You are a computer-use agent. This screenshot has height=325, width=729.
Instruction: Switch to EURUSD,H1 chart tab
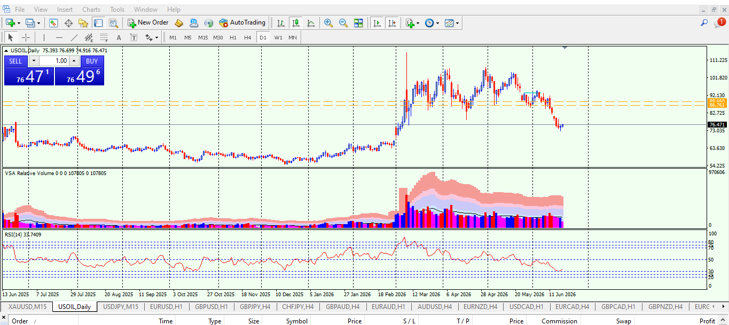click(166, 307)
